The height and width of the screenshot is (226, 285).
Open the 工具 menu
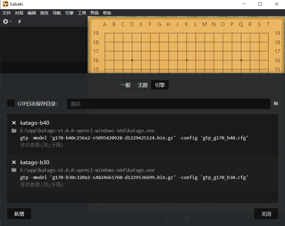[82, 13]
